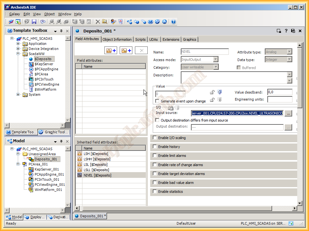Click browse button next to Input source
309x231 pixels.
(288, 113)
